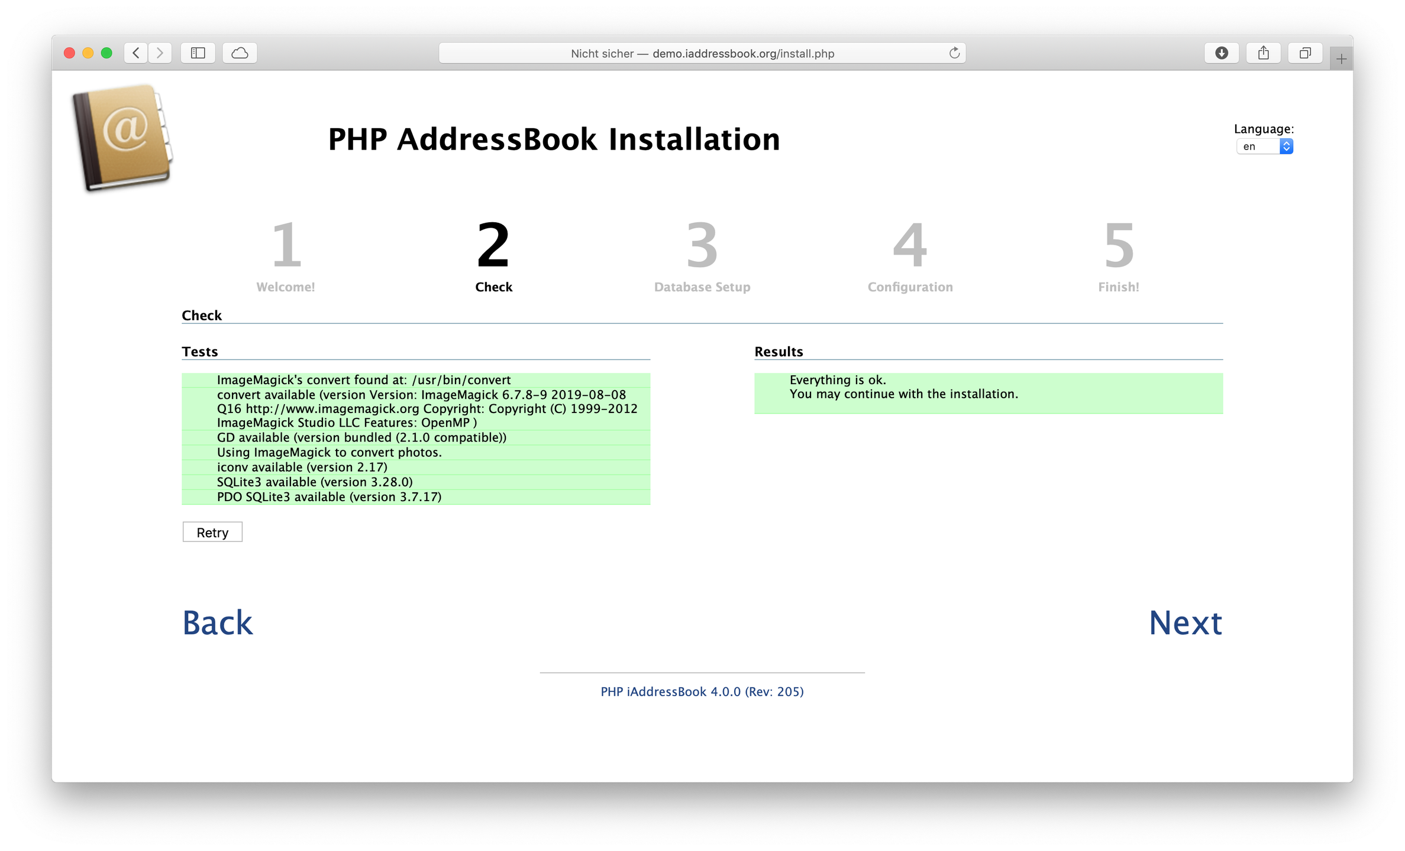Image resolution: width=1405 pixels, height=851 pixels.
Task: Maximize the Safari window
Action: (106, 53)
